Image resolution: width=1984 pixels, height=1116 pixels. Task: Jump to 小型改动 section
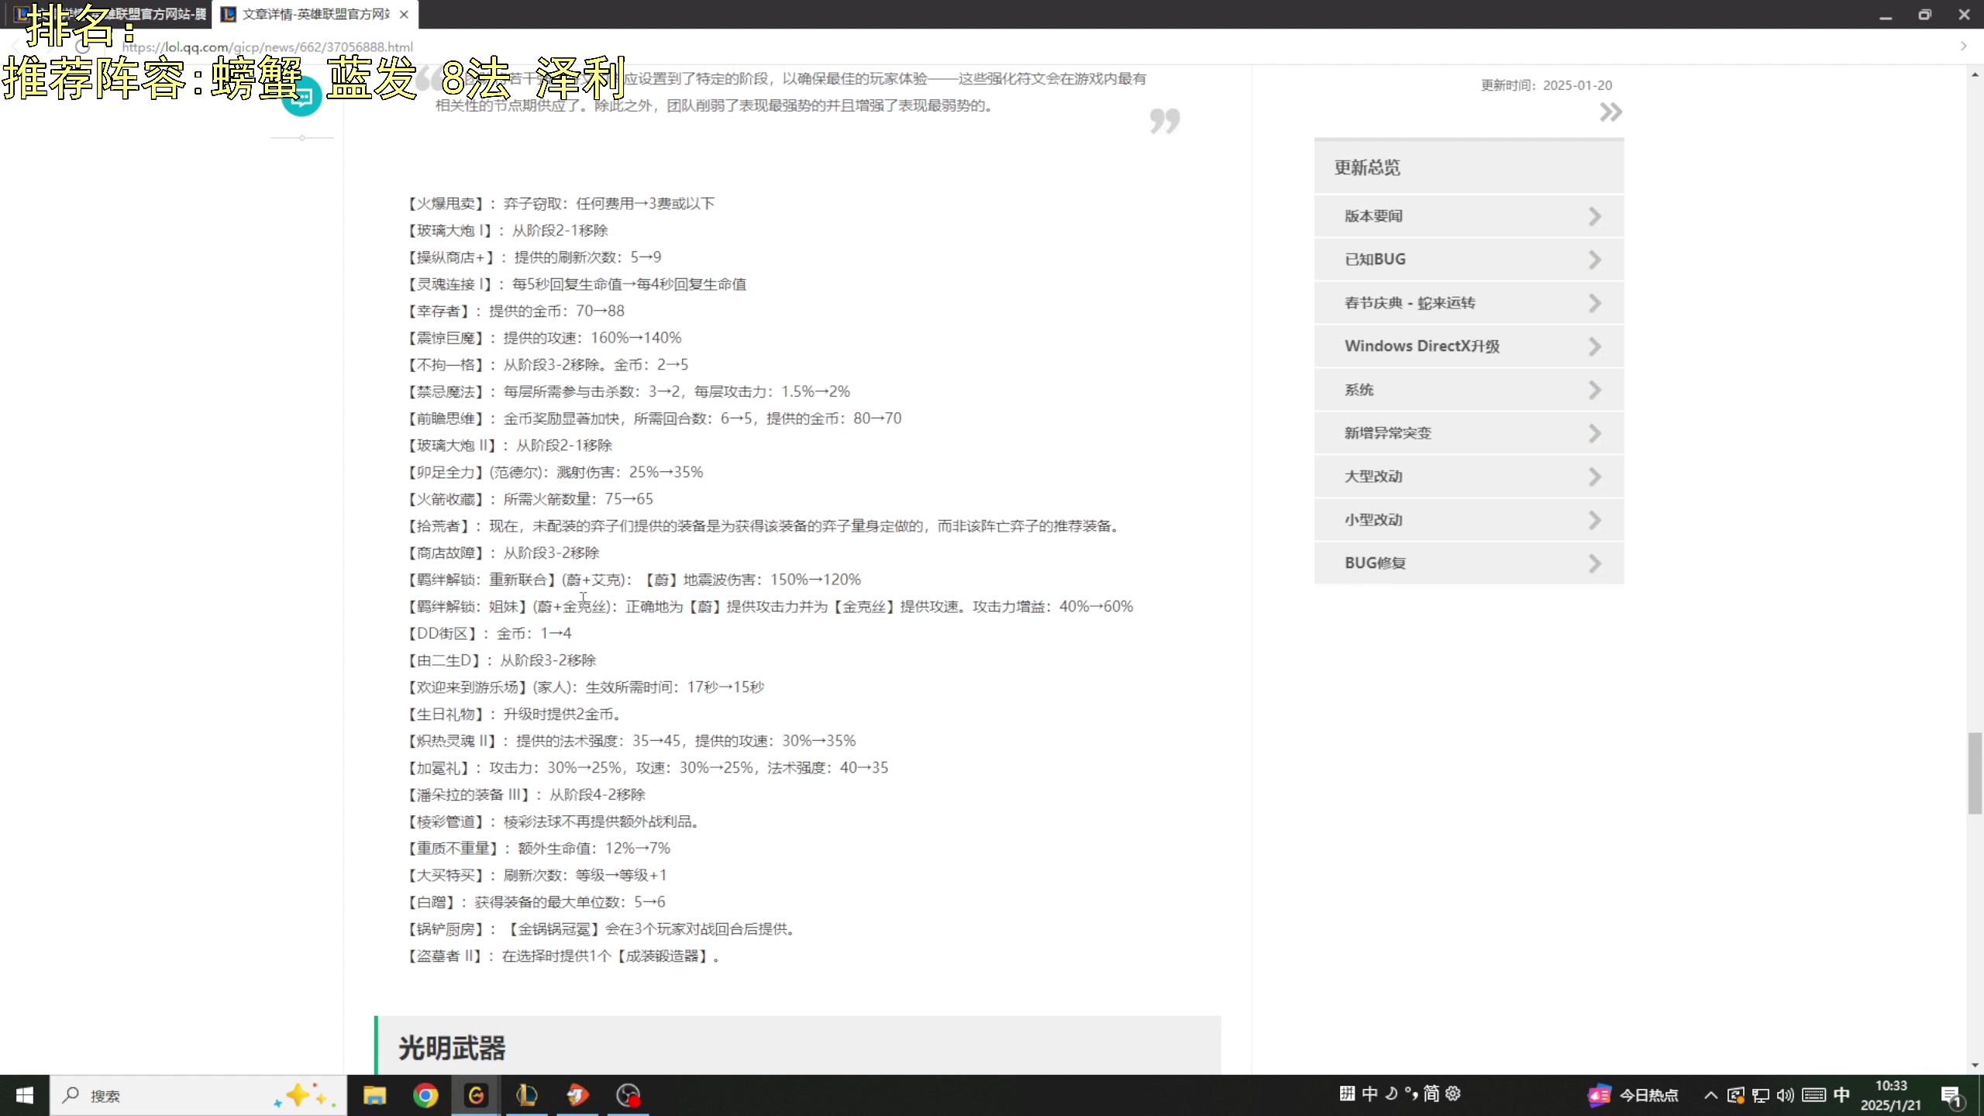tap(1469, 520)
